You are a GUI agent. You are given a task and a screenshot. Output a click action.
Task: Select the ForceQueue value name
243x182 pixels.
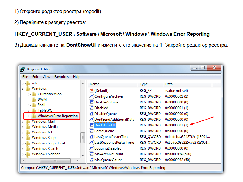(104, 131)
